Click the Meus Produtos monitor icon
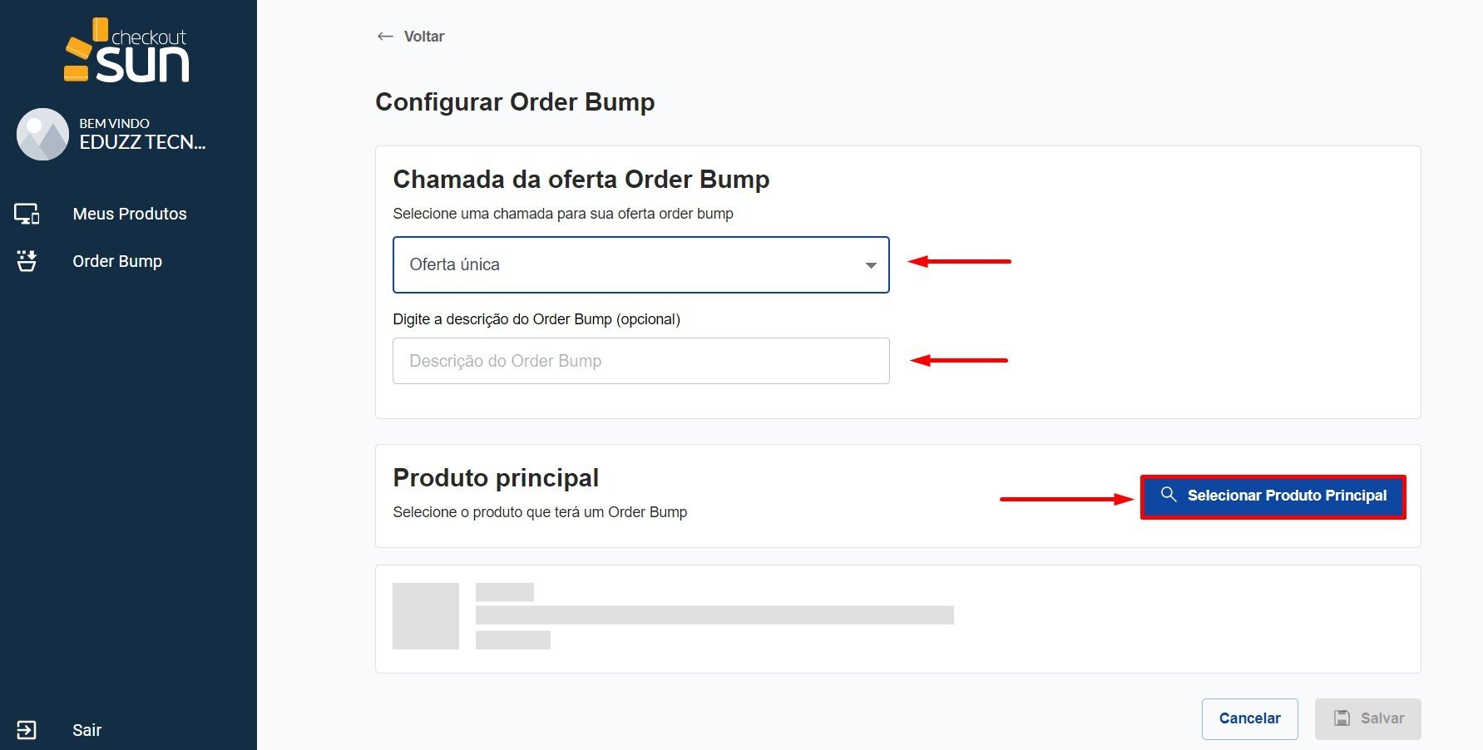 27,214
